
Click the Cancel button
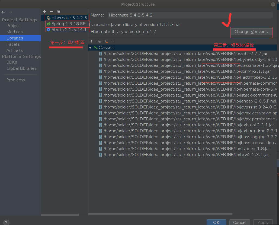240,222
